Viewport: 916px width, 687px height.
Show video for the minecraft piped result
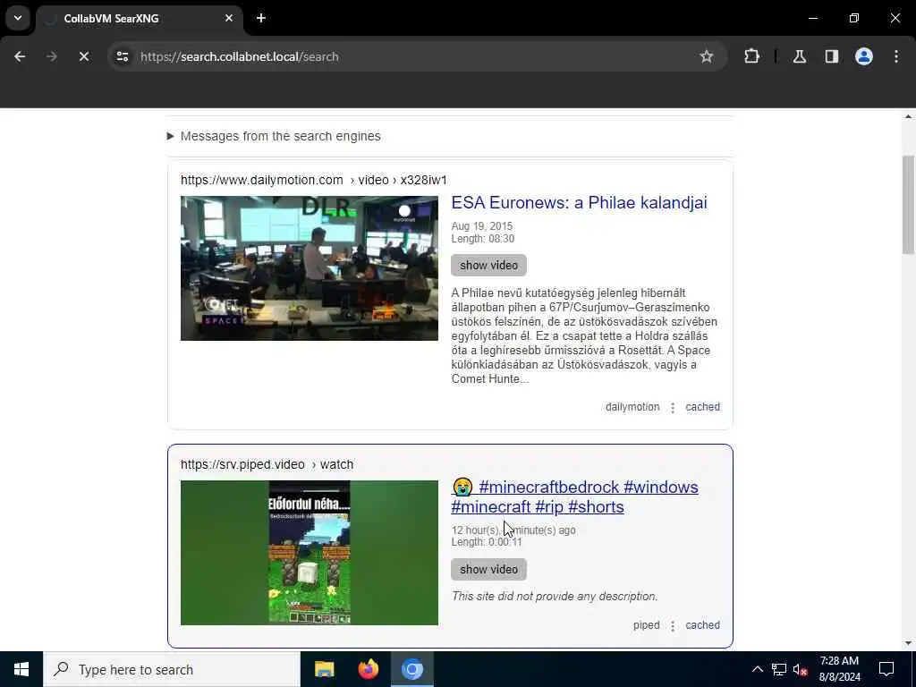tap(488, 570)
